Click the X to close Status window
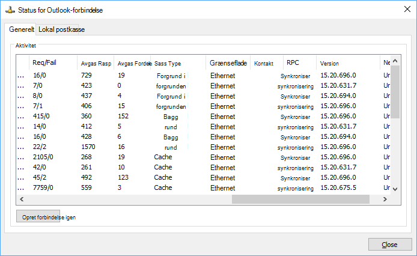Image resolution: width=417 pixels, height=256 pixels. 407,9
